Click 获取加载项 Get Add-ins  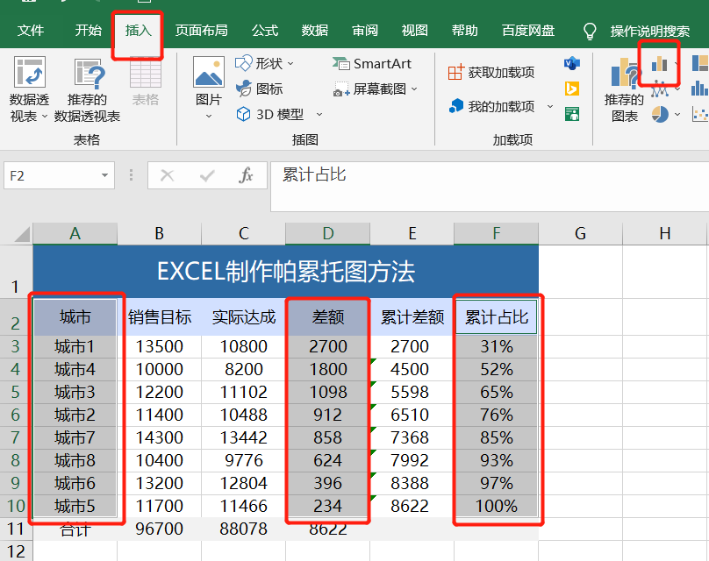[x=491, y=72]
